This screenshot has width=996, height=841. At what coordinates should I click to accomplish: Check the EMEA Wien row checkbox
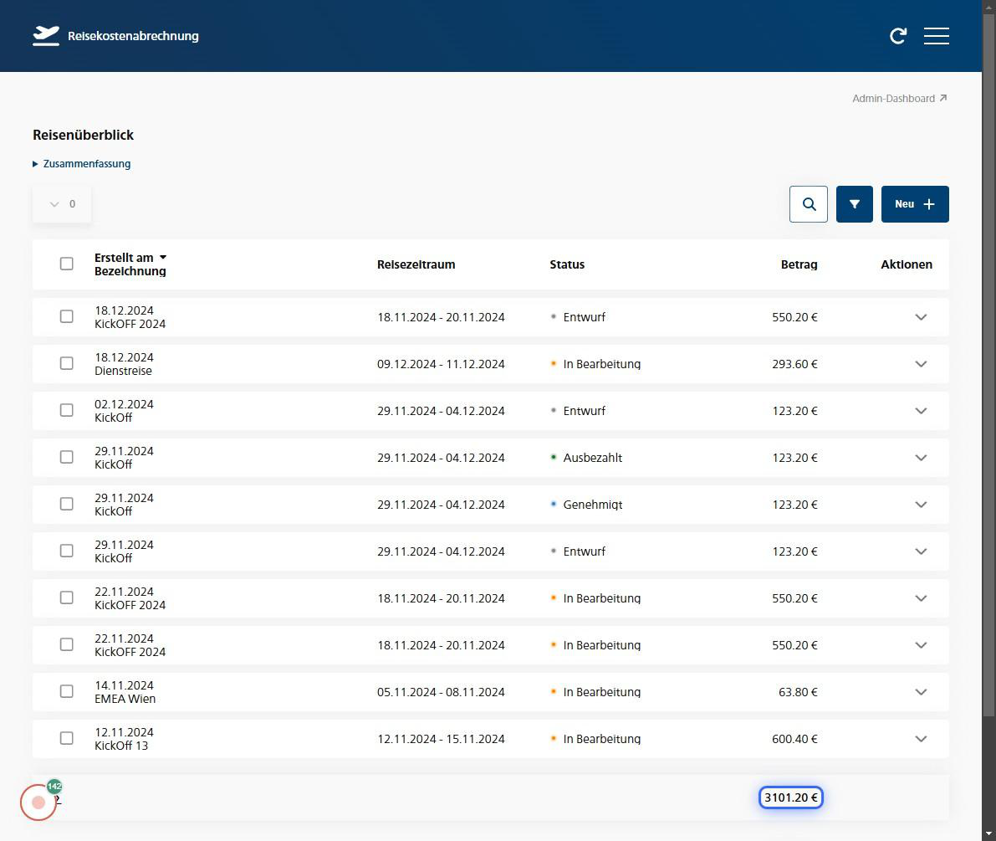point(67,692)
